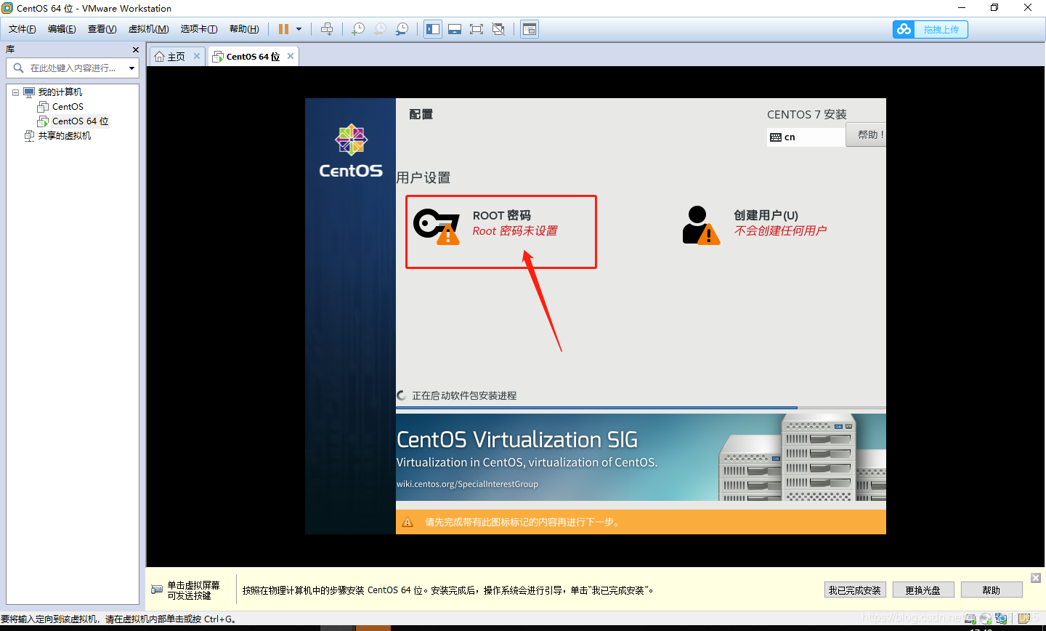Close the 库 library panel
1046x631 pixels.
tap(135, 49)
